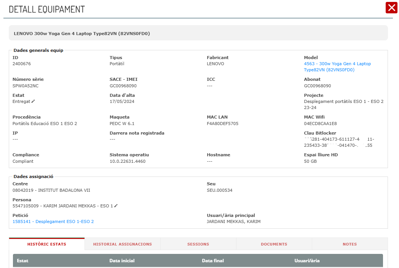Image resolution: width=399 pixels, height=268 pixels.
Task: Go to the Documents tab
Action: click(274, 244)
